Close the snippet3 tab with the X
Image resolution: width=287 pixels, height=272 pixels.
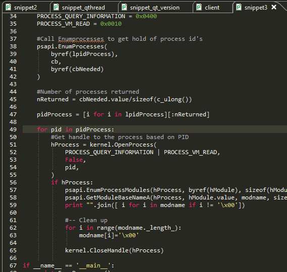(x=274, y=7)
